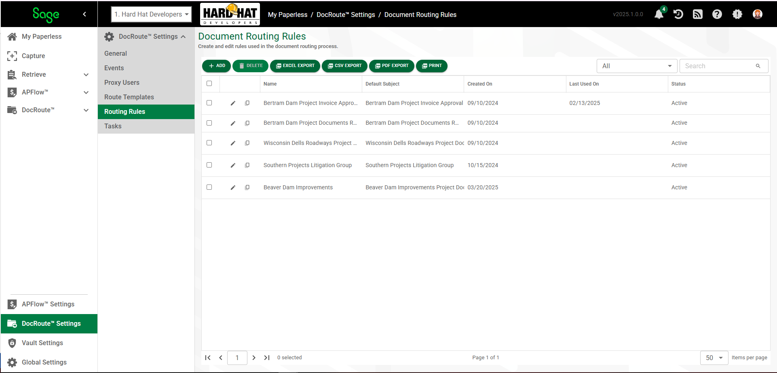The image size is (777, 373).
Task: Open the help question mark icon
Action: pyautogui.click(x=717, y=14)
